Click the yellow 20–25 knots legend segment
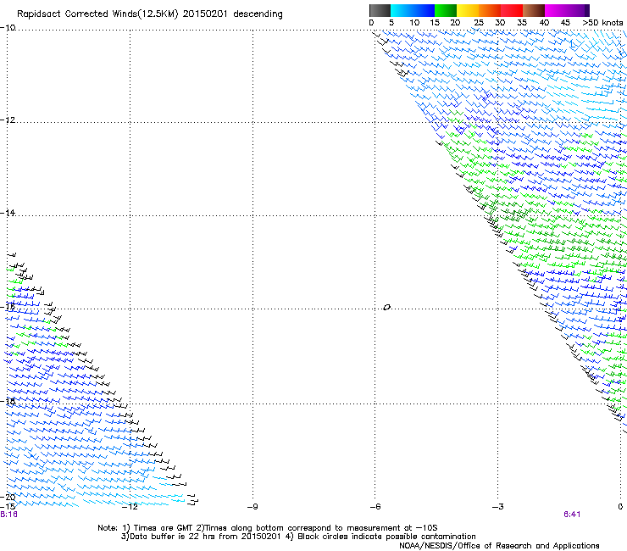The width and height of the screenshot is (627, 551). [468, 10]
